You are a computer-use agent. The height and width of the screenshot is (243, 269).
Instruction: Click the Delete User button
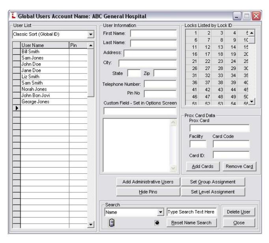coord(239,212)
